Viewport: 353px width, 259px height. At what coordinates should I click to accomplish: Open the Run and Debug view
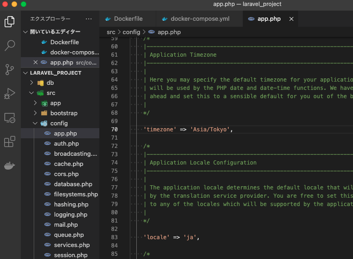(x=10, y=94)
